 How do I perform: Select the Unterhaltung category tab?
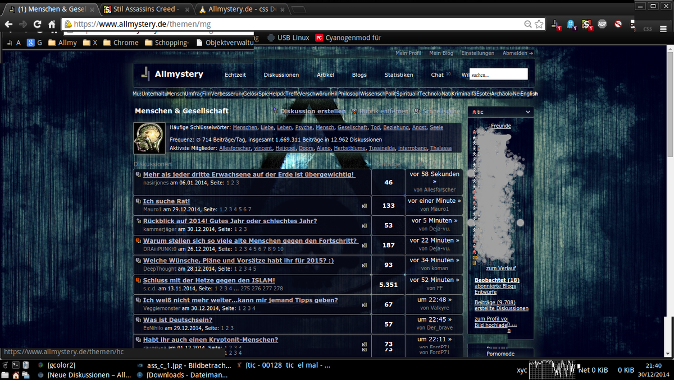[x=154, y=94]
